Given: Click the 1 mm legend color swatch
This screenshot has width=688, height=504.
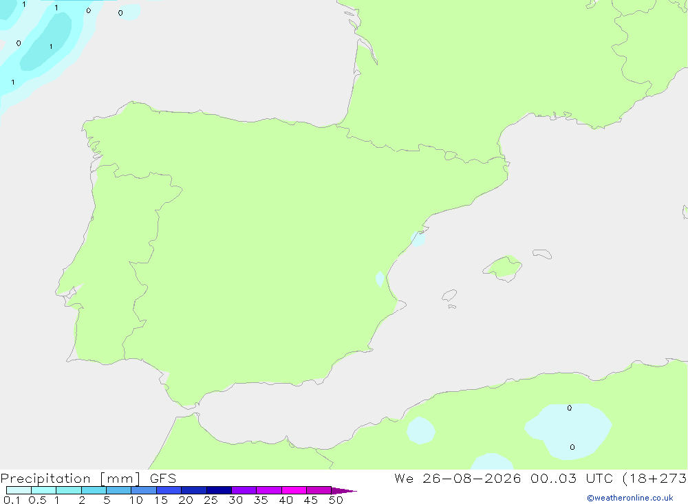Looking at the screenshot, I should tap(68, 490).
